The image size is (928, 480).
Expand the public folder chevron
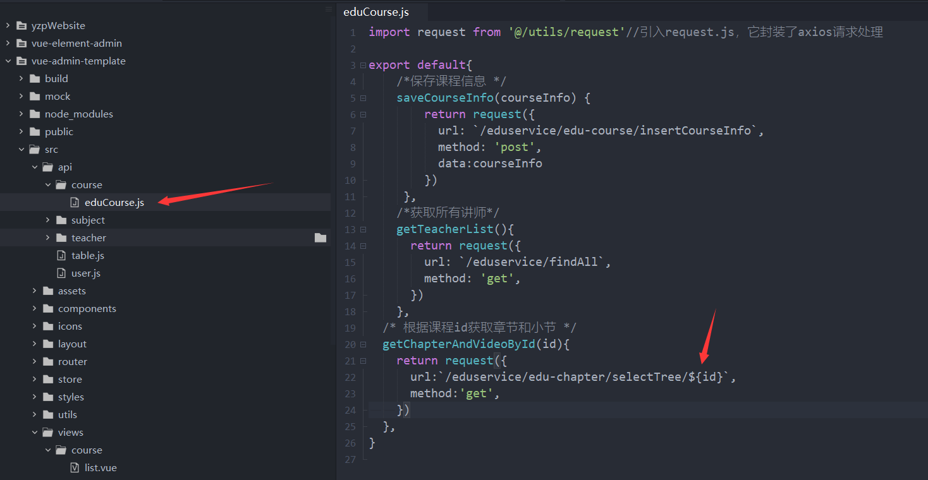click(x=21, y=132)
